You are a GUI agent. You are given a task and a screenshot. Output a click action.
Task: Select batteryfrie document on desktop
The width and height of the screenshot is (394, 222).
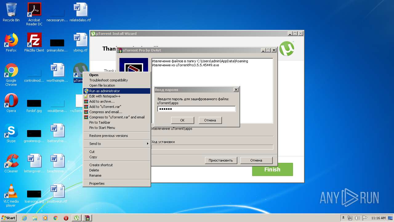pos(57,133)
